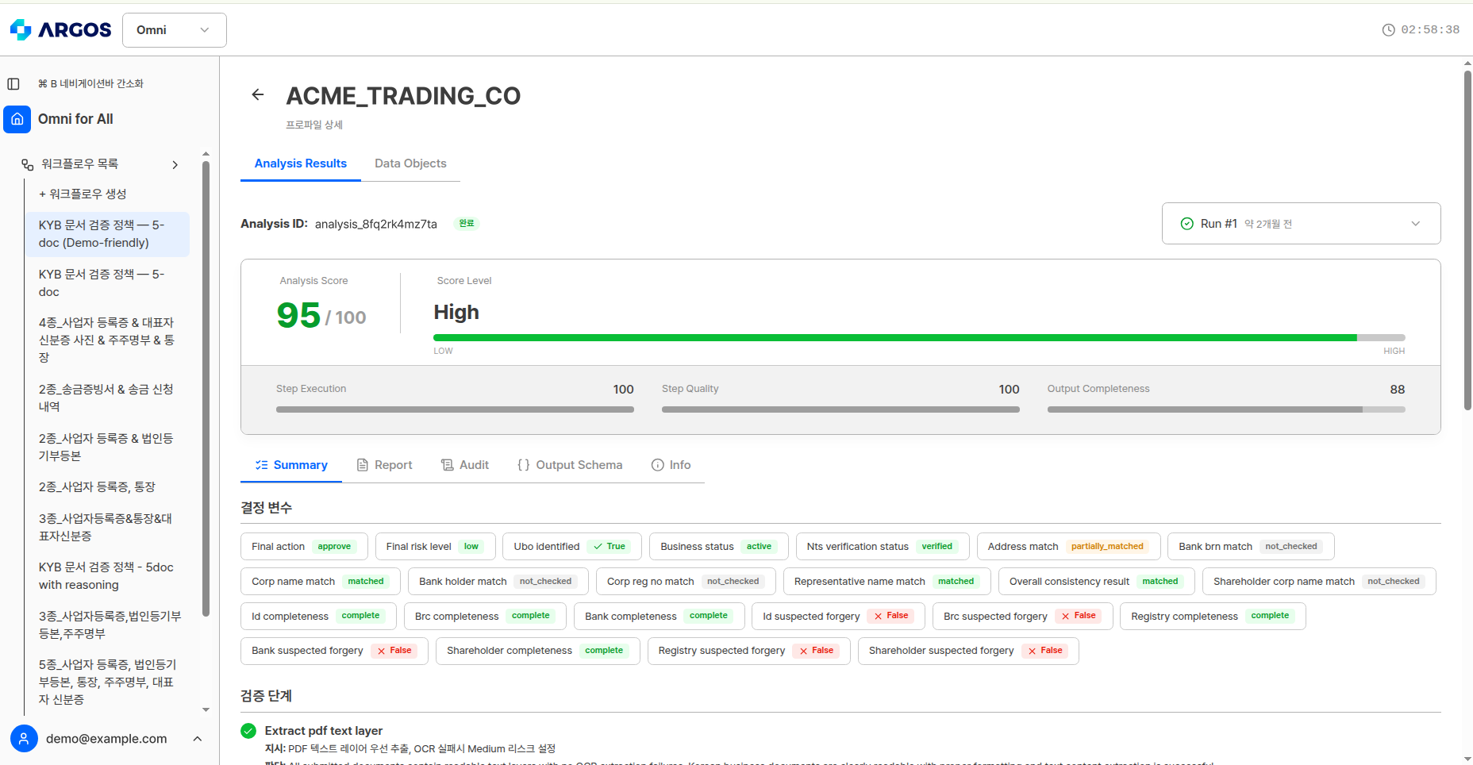This screenshot has width=1473, height=765.
Task: Click the Omni for All home icon
Action: tap(17, 119)
